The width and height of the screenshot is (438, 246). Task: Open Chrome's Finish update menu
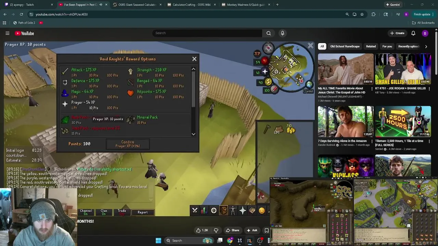point(424,14)
